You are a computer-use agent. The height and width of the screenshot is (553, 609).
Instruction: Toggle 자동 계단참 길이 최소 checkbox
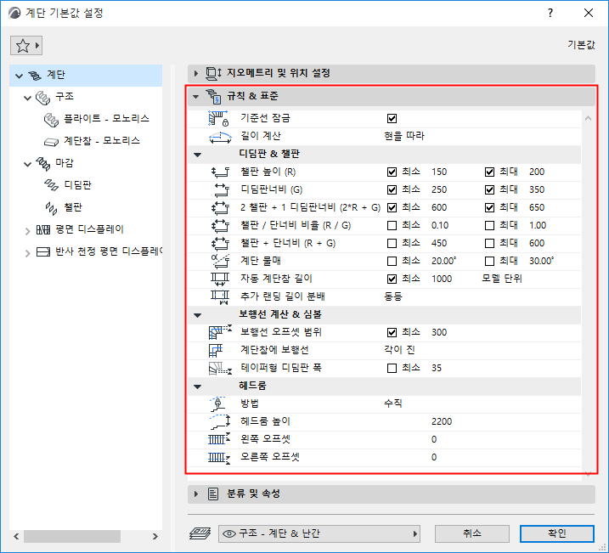(392, 279)
